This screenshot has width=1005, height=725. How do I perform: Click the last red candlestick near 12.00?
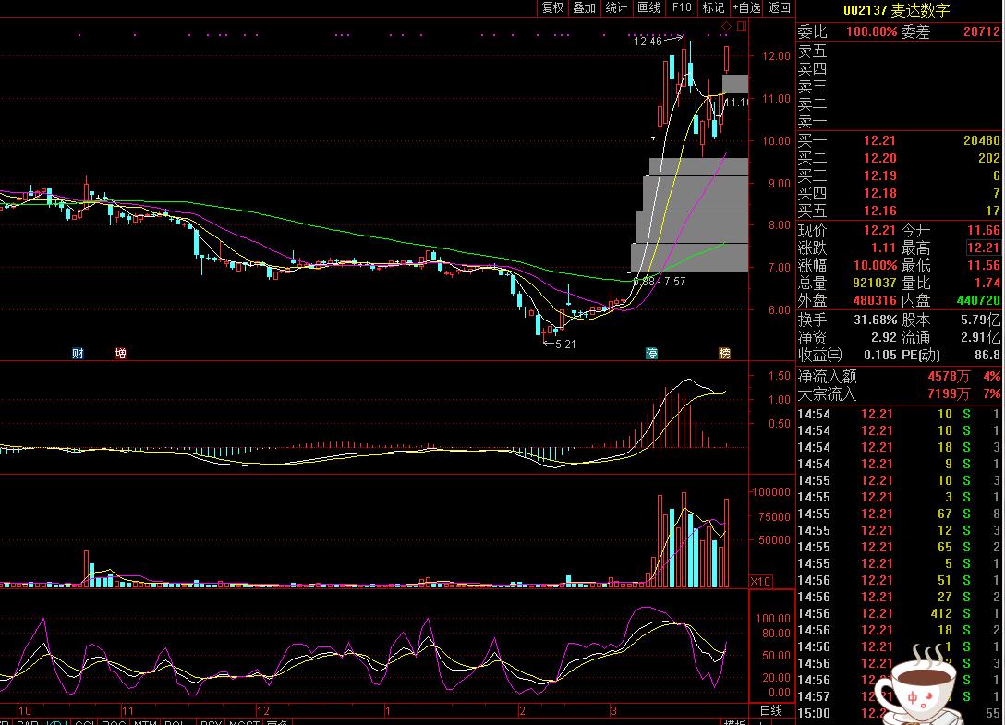point(727,59)
